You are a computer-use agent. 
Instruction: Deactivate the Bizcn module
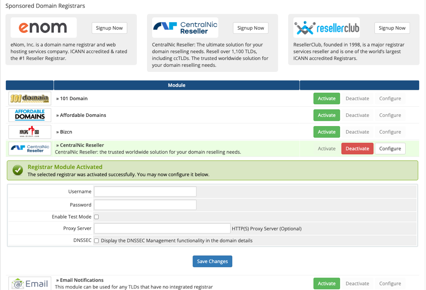357,132
